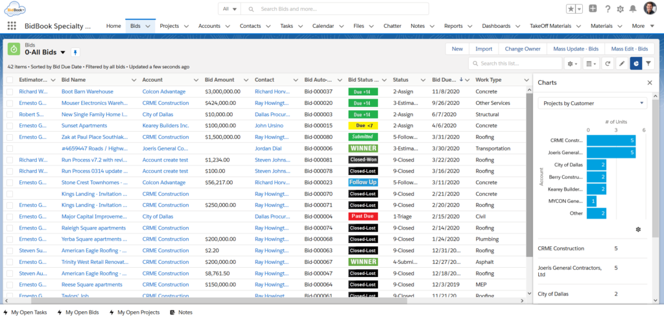Check the #4659447 Roads row checkbox
664x319 pixels.
[10, 148]
